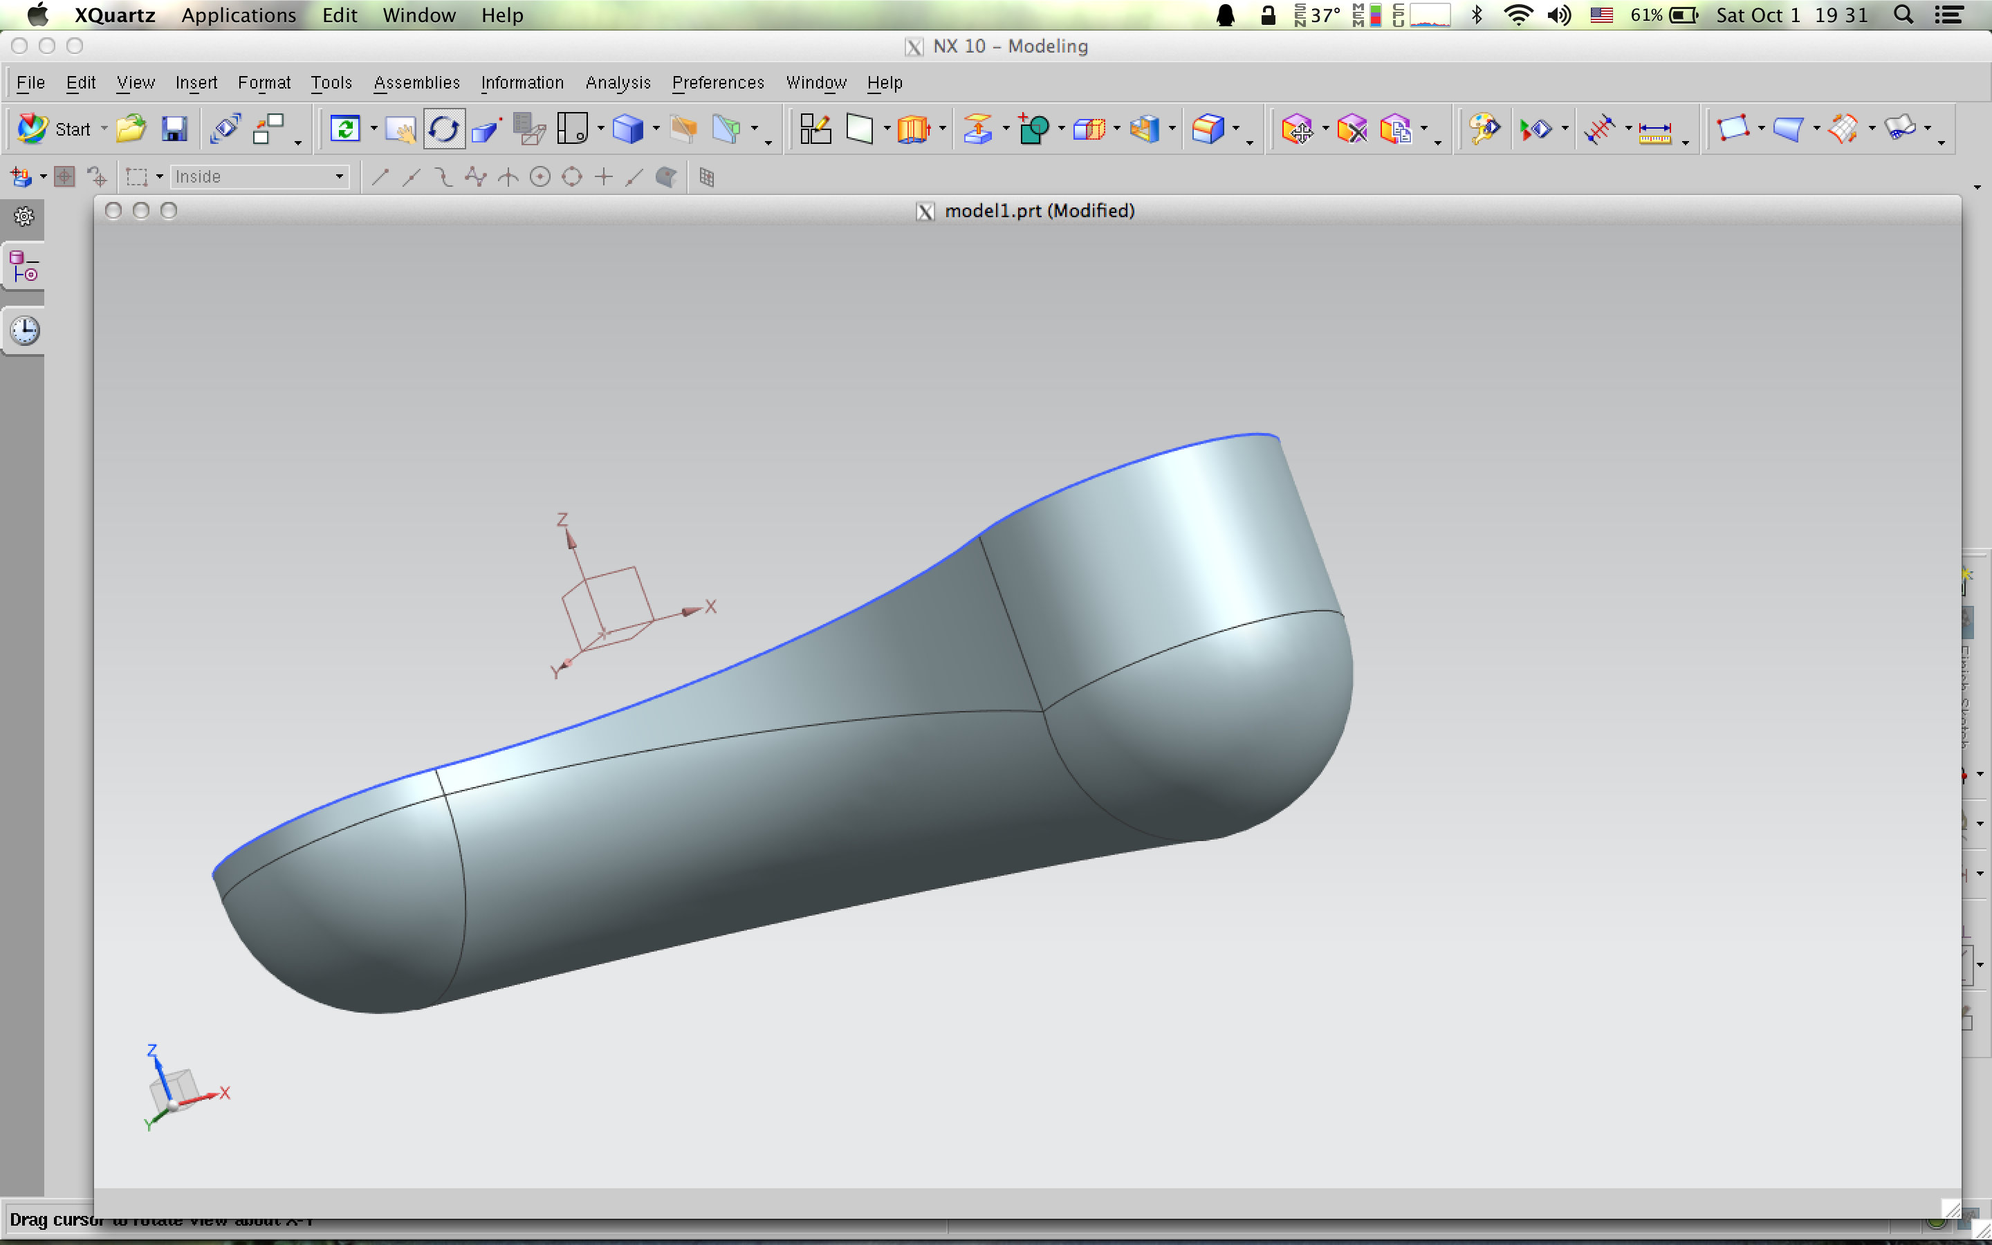Toggle the End Point snap option
Image resolution: width=1992 pixels, height=1245 pixels.
pos(380,177)
